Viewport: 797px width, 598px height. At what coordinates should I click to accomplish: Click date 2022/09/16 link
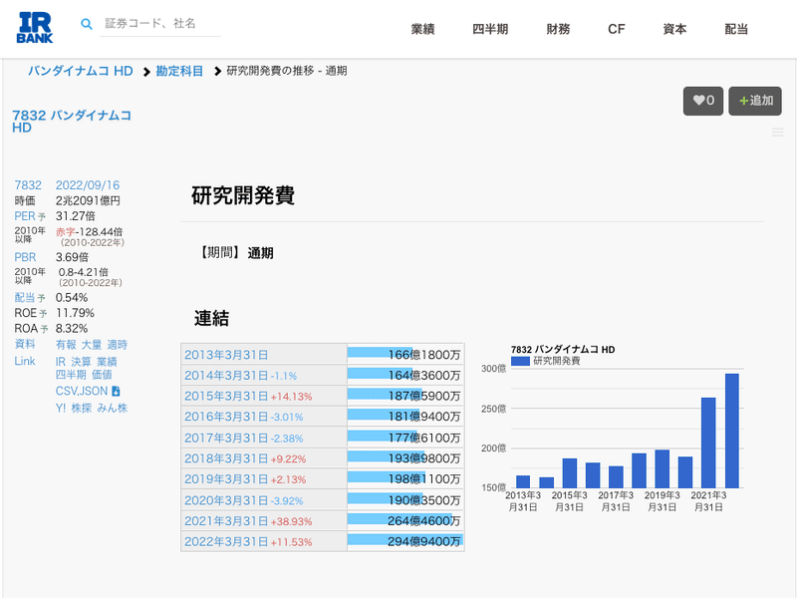tap(88, 185)
